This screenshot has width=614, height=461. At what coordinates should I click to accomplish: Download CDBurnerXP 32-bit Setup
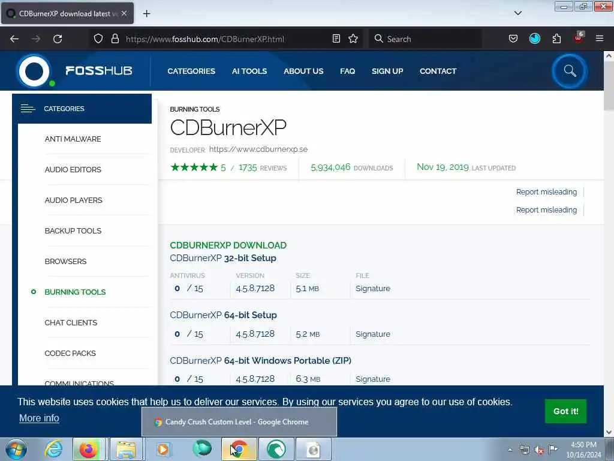click(x=223, y=258)
